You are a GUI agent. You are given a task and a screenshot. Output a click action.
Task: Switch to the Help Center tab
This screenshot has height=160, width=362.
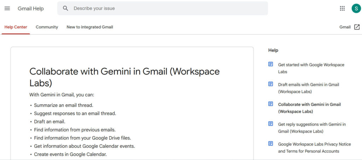(16, 27)
